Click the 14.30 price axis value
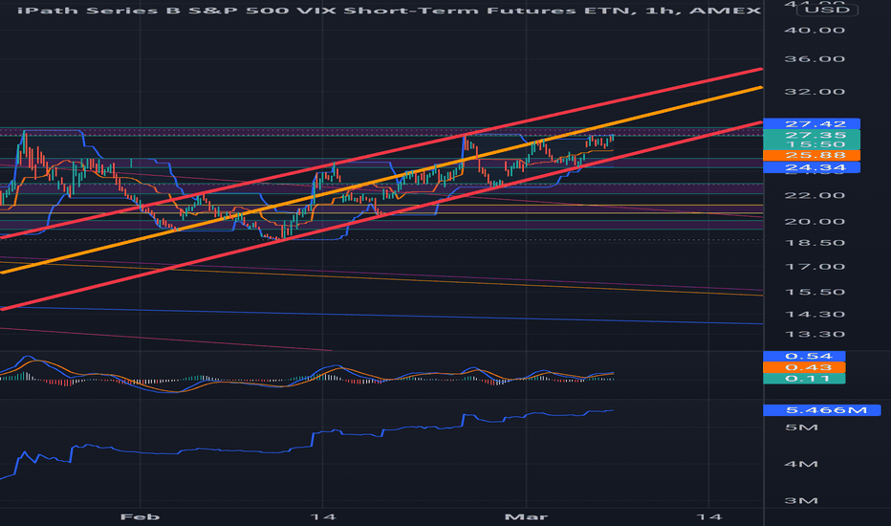The height and width of the screenshot is (526, 891). coord(815,315)
